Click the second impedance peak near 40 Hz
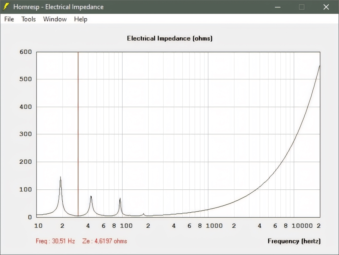Viewport: 339px width, 255px height. tap(91, 197)
